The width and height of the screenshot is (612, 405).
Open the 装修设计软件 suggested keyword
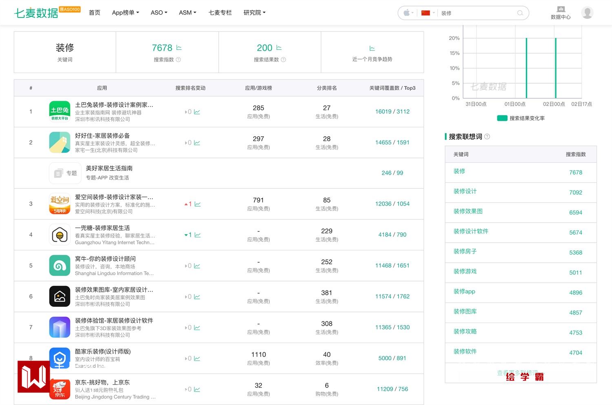point(471,231)
